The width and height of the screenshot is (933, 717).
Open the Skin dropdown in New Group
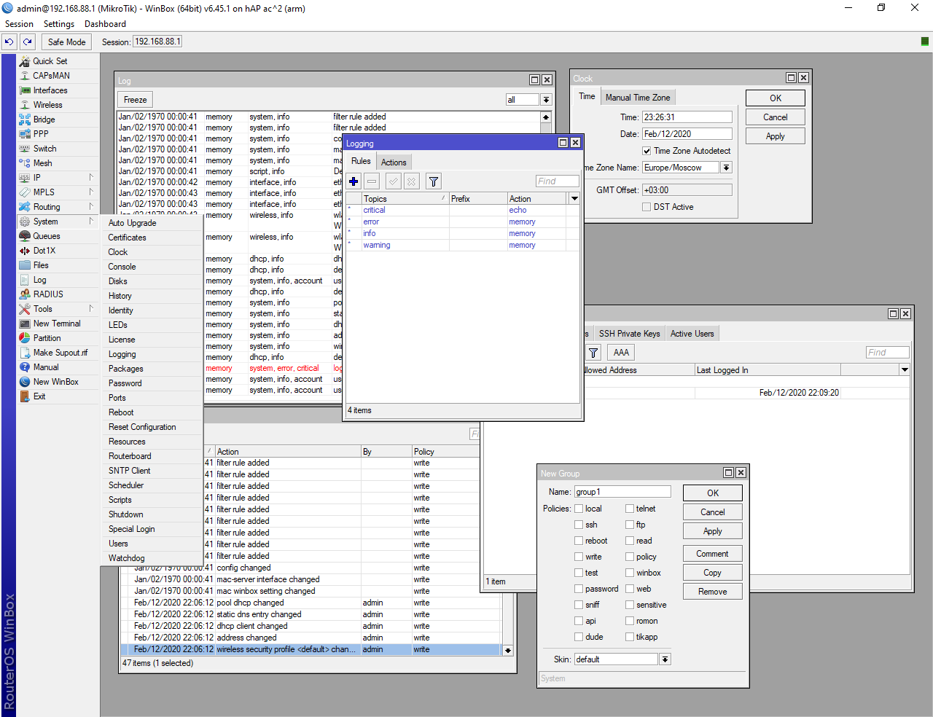665,659
